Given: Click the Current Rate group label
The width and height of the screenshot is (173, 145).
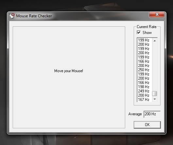Looking at the screenshot, I should coord(147,27).
